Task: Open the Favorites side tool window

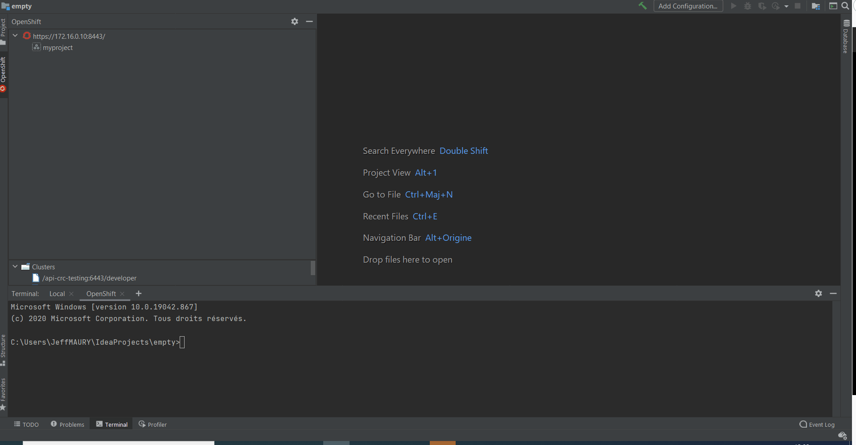Action: (x=3, y=395)
